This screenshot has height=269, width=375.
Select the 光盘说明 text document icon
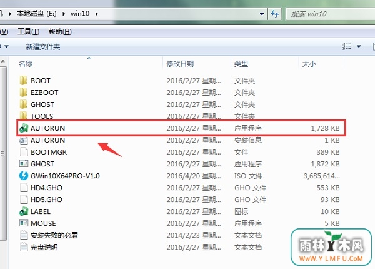click(24, 247)
